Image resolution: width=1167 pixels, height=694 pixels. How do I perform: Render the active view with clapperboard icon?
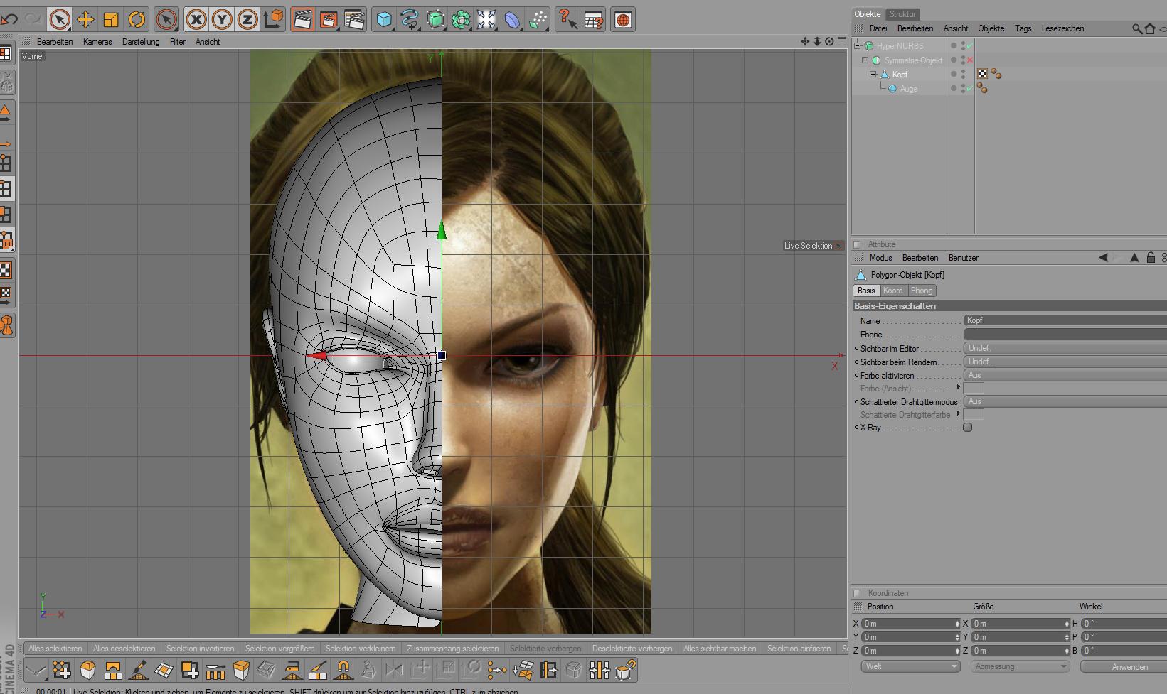[x=302, y=20]
